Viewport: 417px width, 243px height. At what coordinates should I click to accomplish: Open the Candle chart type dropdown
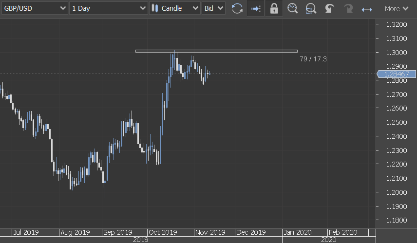pyautogui.click(x=175, y=8)
